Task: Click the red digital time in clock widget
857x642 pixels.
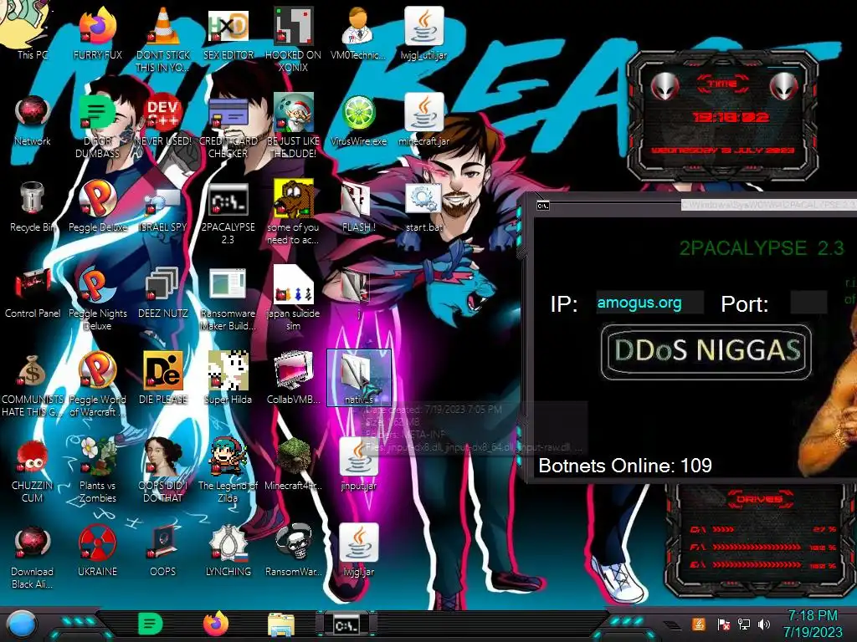Action: 730,117
